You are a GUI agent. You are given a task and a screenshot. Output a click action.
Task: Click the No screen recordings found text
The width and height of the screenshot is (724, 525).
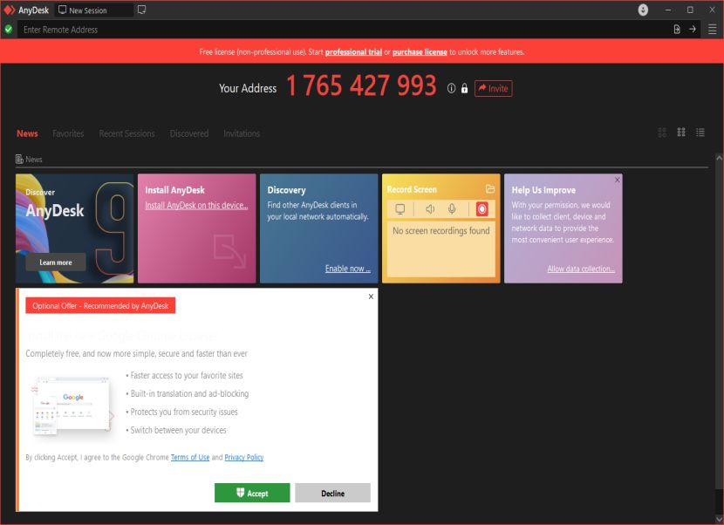[x=441, y=230]
